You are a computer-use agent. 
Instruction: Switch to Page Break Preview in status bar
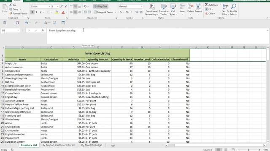click(233, 150)
